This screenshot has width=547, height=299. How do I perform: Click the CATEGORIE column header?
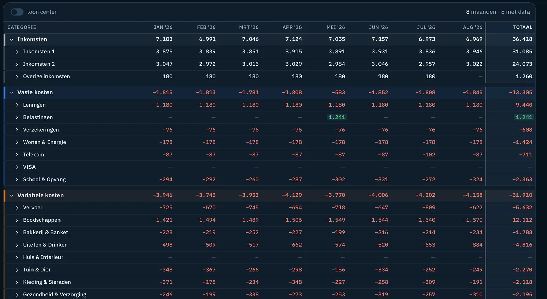click(22, 27)
